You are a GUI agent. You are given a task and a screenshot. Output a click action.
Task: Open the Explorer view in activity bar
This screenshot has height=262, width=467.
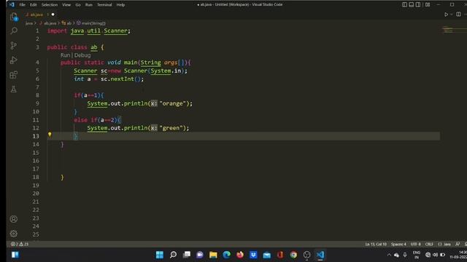[x=14, y=17]
